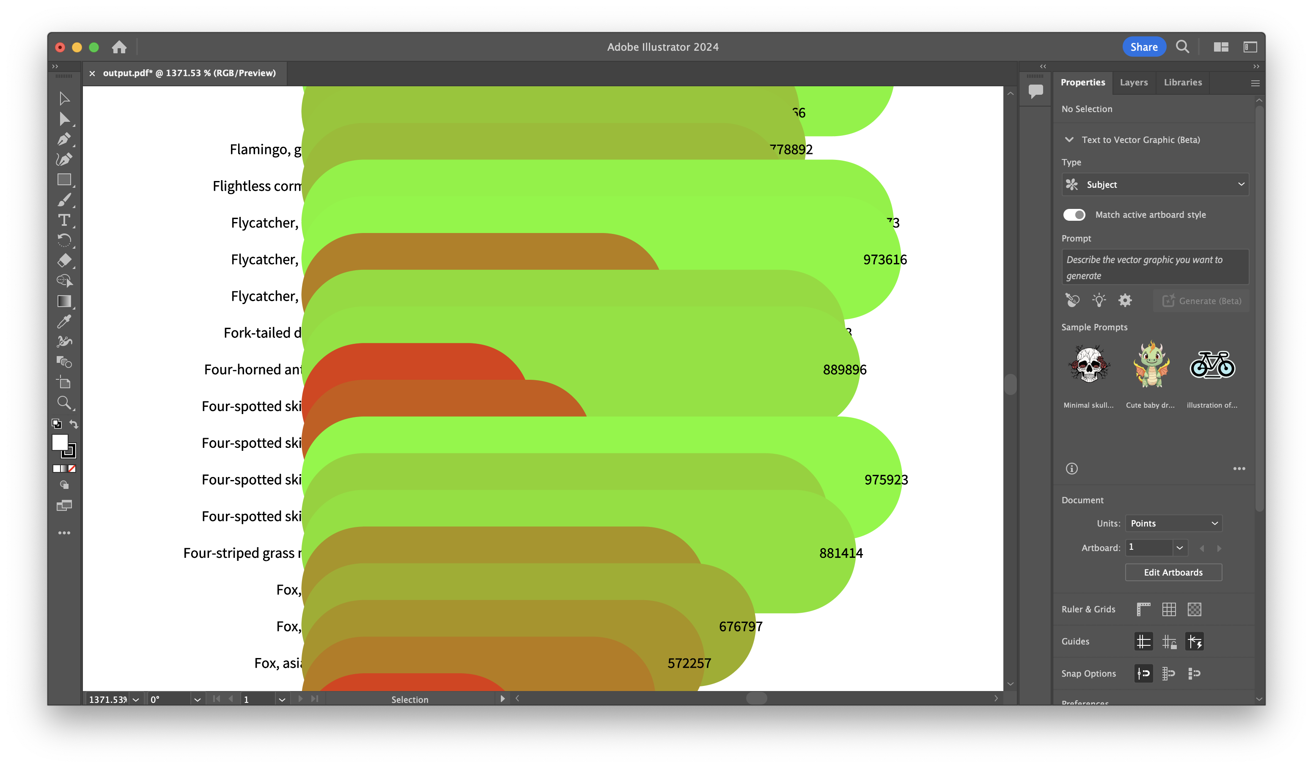Click the prompt description text field
This screenshot has width=1313, height=768.
coord(1155,267)
